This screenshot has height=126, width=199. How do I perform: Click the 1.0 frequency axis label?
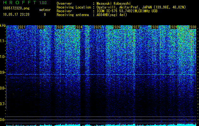click(3, 57)
